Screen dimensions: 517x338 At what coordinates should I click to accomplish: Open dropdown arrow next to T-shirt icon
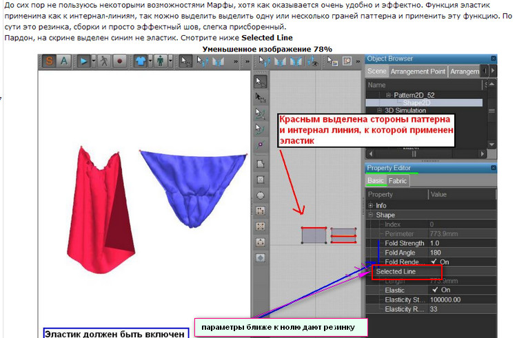150,61
